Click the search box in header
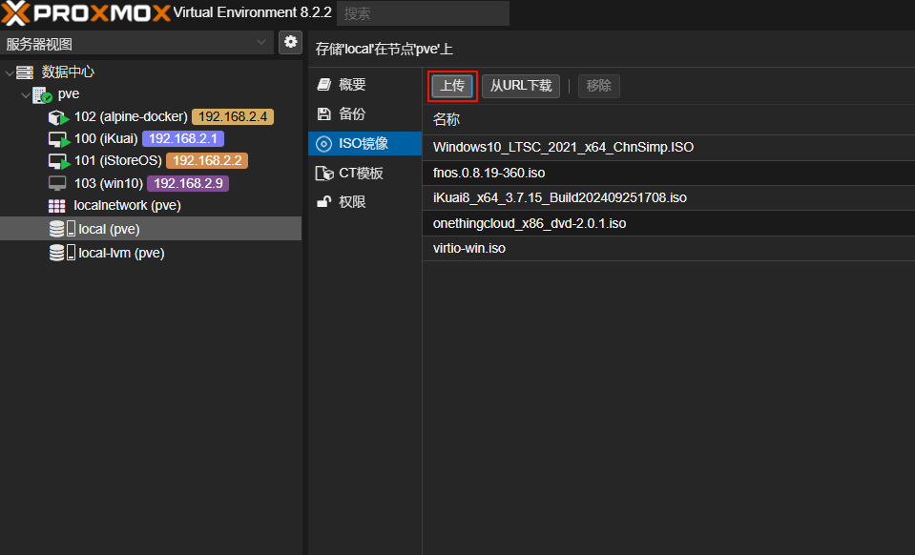 [x=422, y=13]
